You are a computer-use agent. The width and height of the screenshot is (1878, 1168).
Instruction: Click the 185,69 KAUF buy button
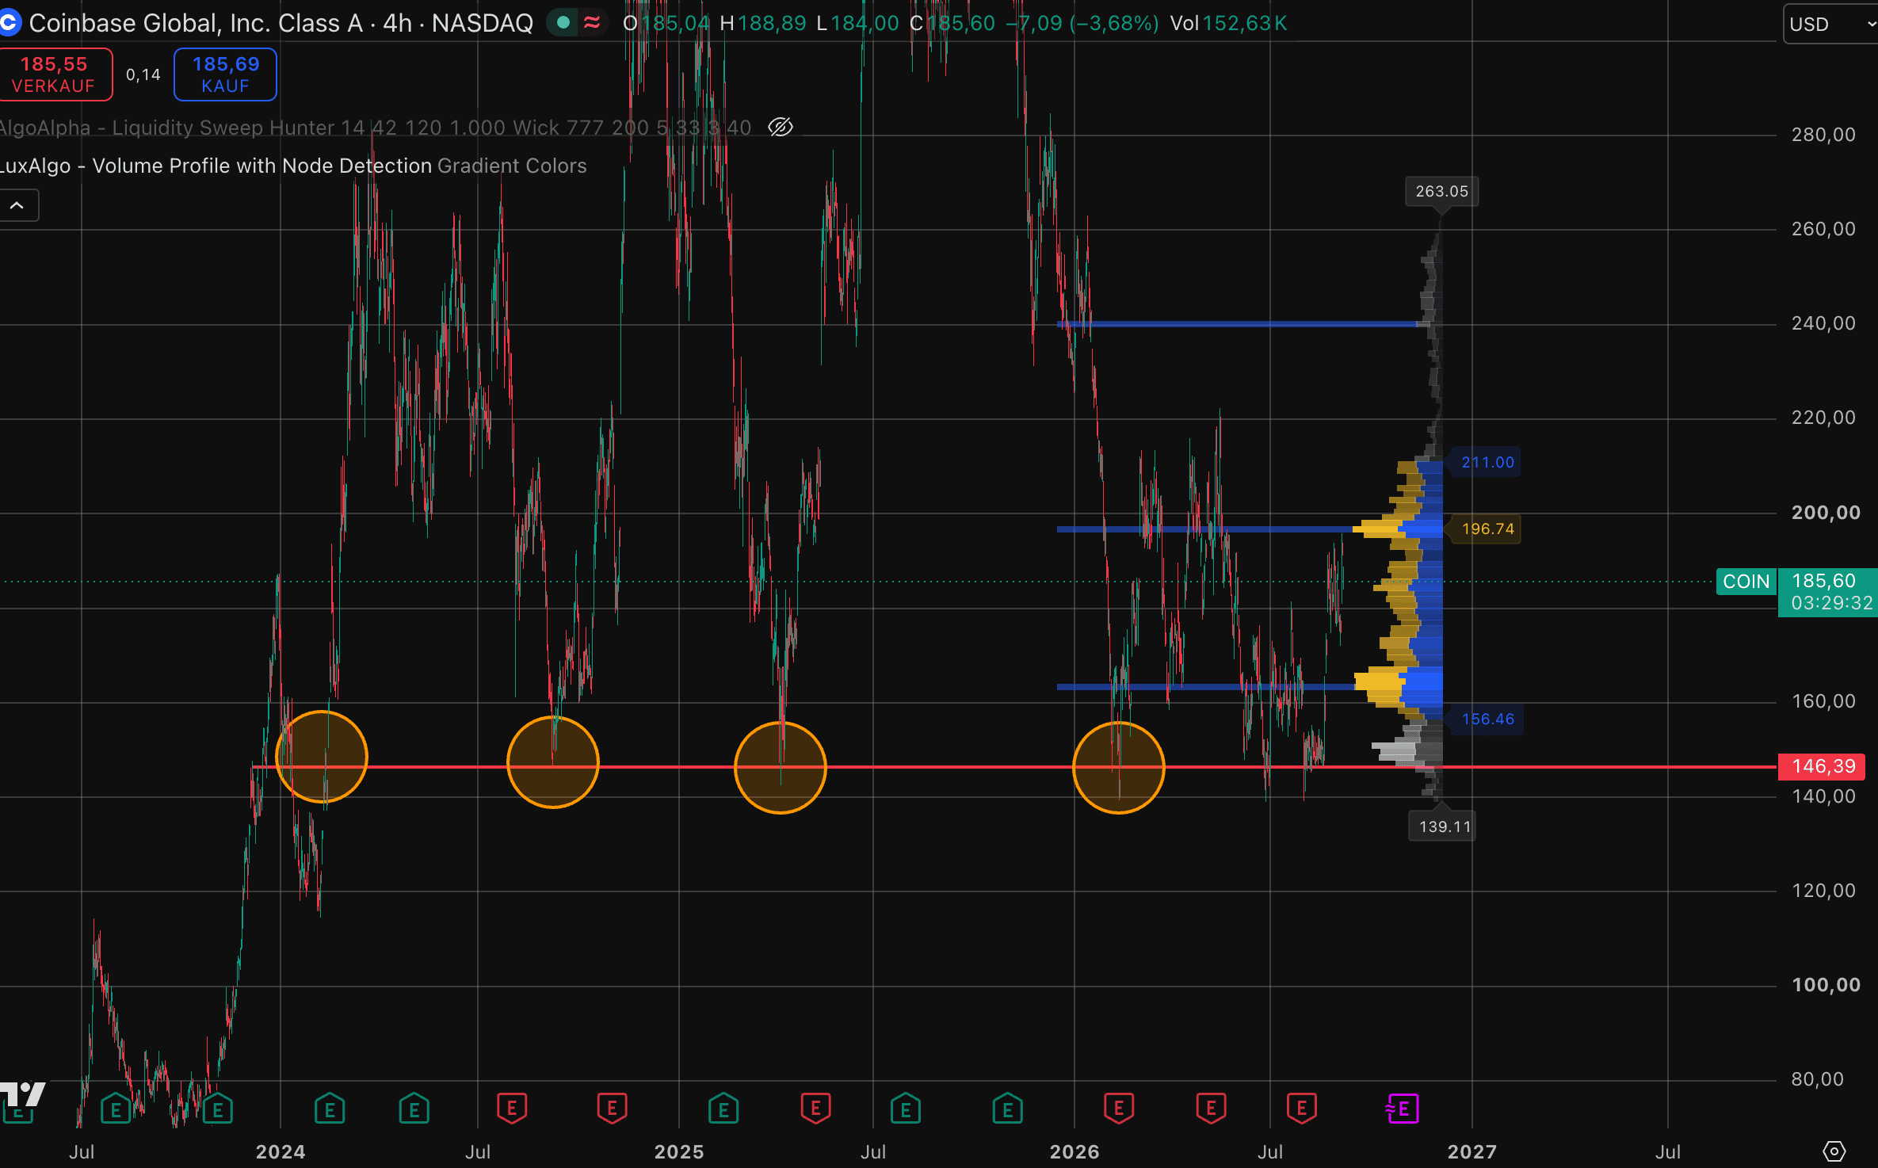pos(225,74)
